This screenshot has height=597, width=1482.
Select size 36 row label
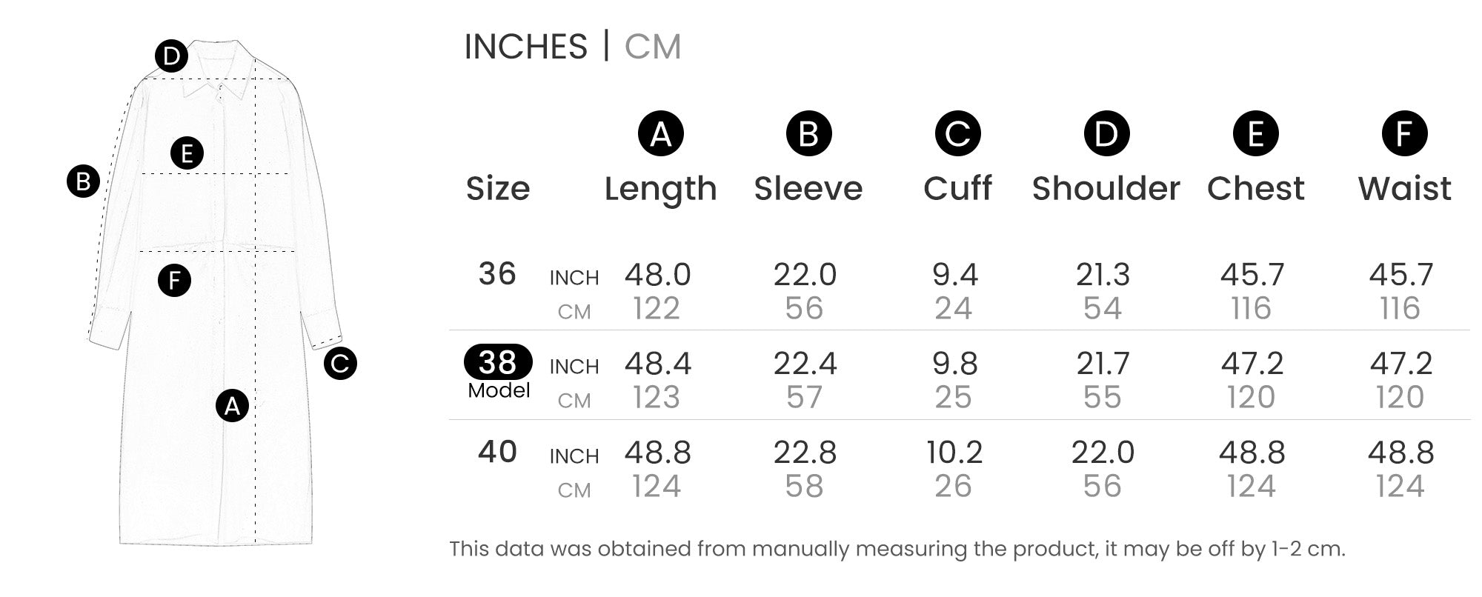point(497,274)
